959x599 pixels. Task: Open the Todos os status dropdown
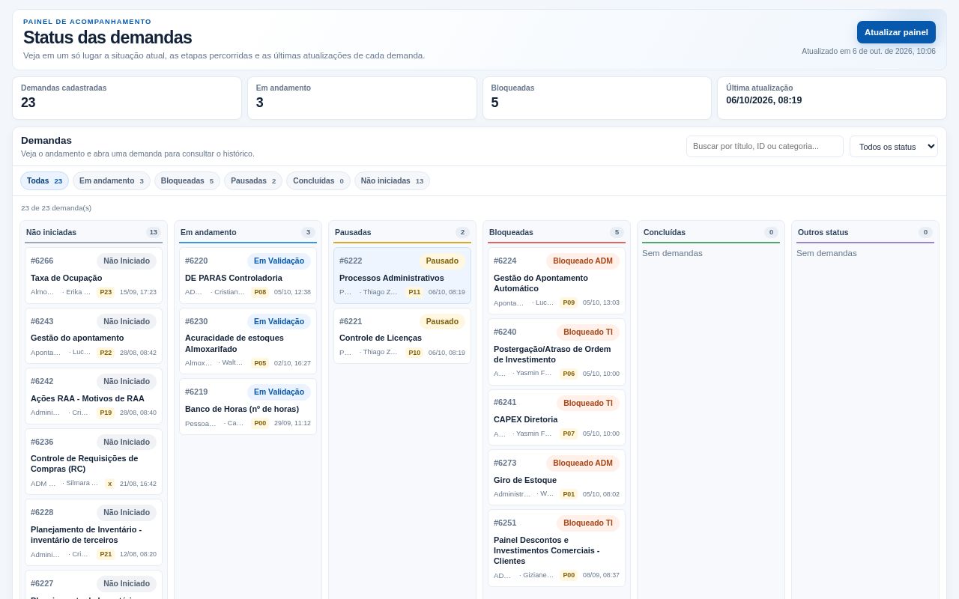(x=894, y=146)
